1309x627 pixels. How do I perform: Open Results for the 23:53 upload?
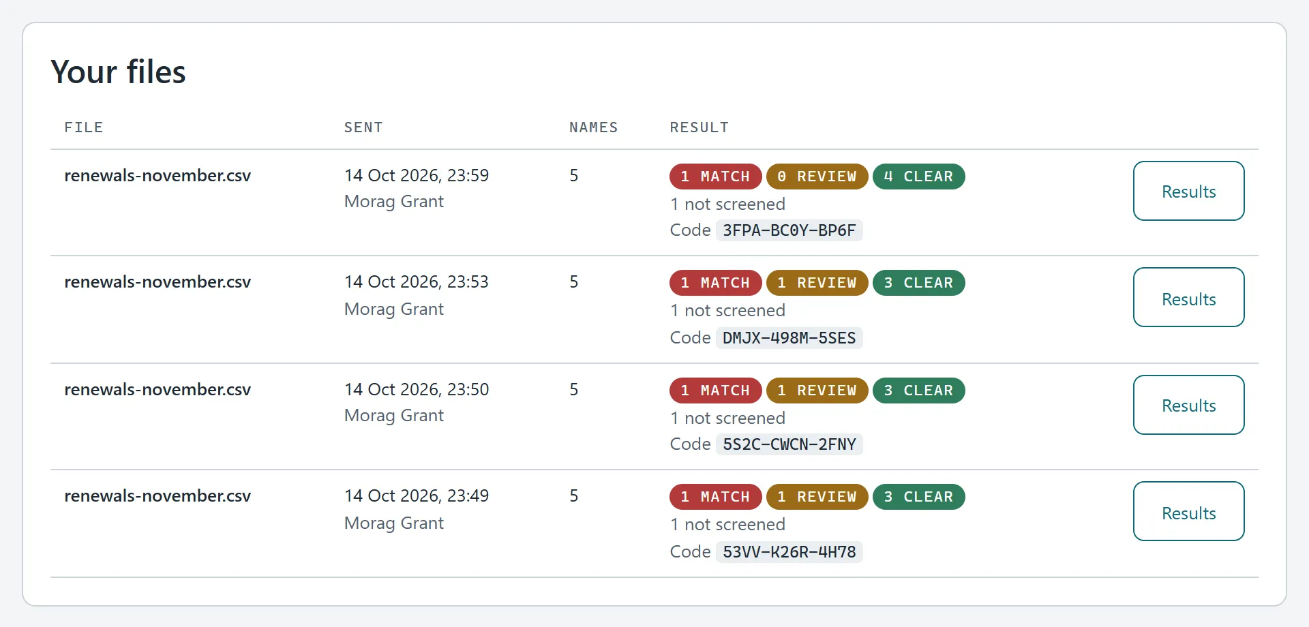[1188, 297]
